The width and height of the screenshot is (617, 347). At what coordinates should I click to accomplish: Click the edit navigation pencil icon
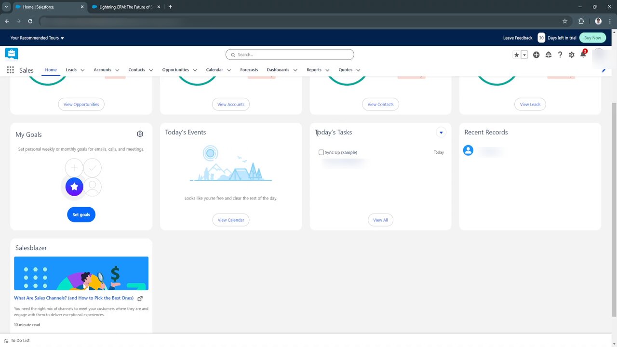(604, 70)
